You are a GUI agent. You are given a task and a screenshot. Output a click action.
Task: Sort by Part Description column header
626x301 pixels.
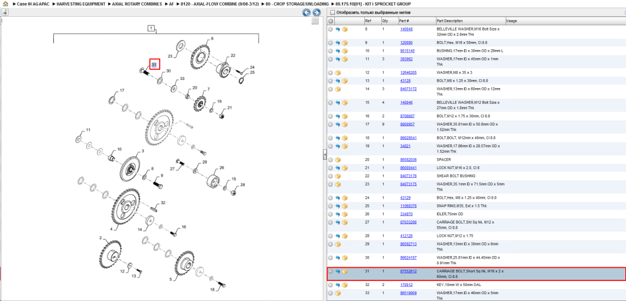point(449,21)
